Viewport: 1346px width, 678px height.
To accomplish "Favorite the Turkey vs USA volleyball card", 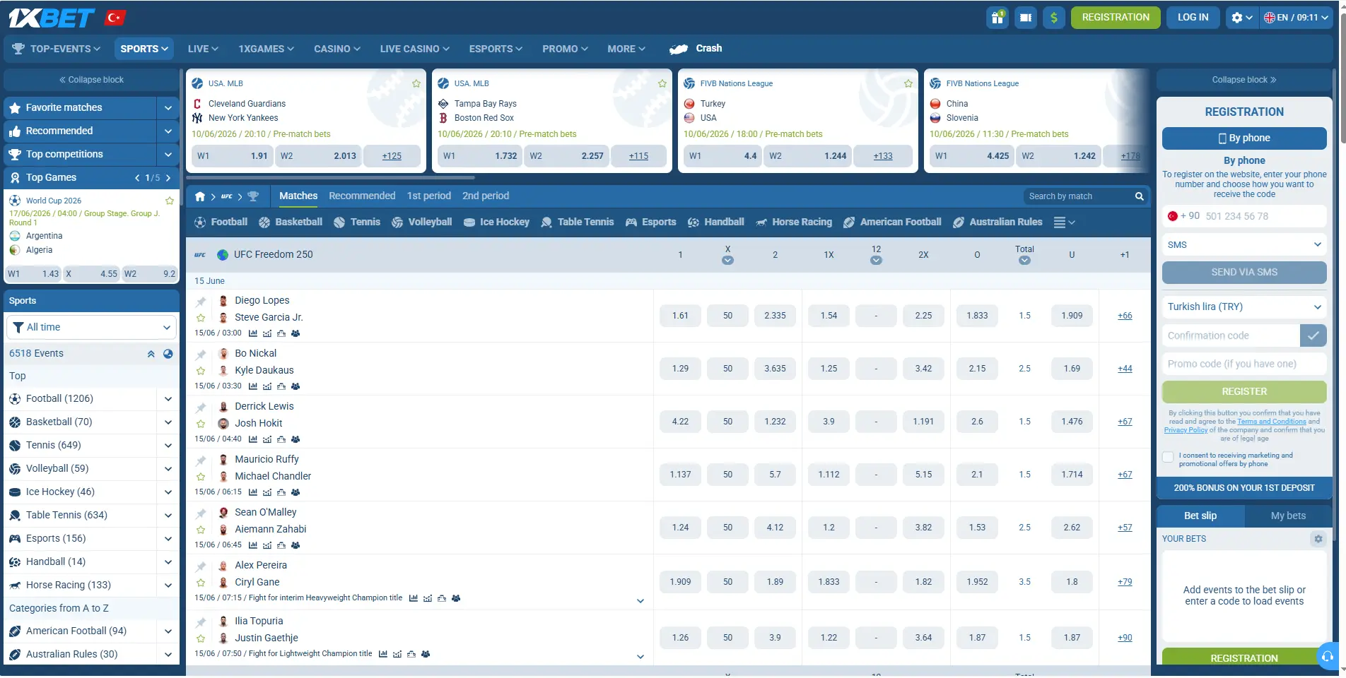I will point(908,83).
